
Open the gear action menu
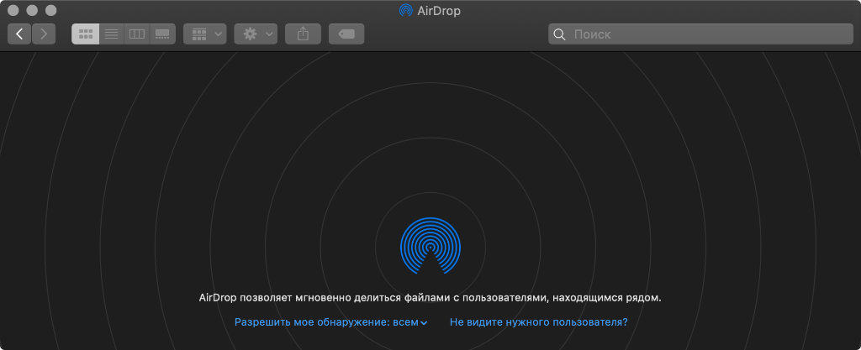coord(256,34)
